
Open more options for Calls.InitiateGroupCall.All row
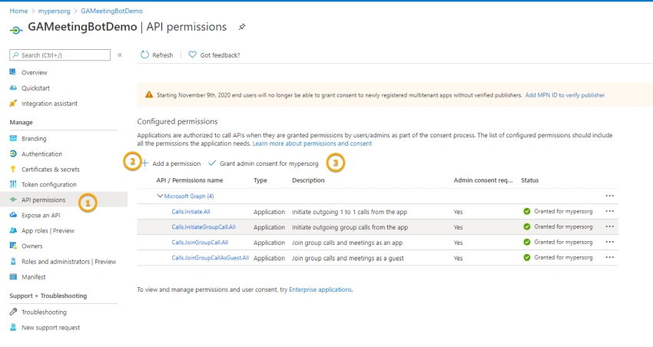(610, 226)
